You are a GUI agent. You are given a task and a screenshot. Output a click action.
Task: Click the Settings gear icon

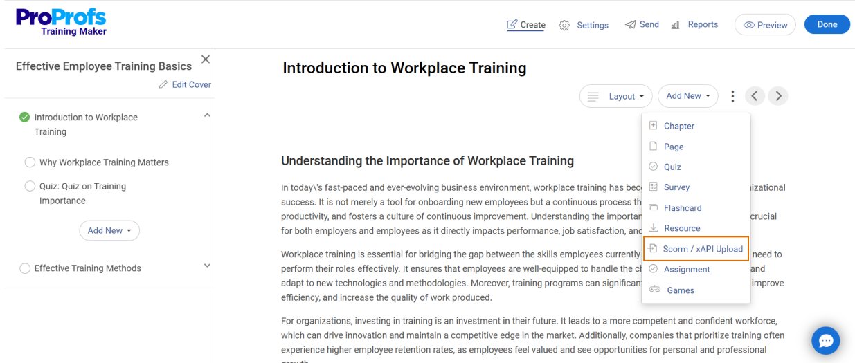coord(564,26)
